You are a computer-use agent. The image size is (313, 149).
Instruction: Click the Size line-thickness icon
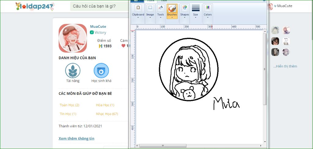(x=196, y=8)
